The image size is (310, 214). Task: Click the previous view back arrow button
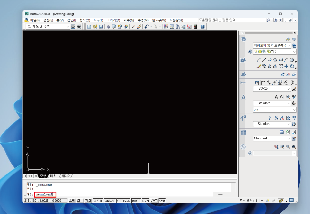pos(250,153)
